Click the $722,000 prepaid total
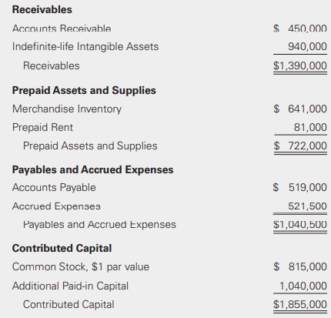Screen dimensions: 331x318 click(300, 146)
